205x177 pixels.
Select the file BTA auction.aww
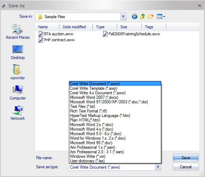[56, 34]
